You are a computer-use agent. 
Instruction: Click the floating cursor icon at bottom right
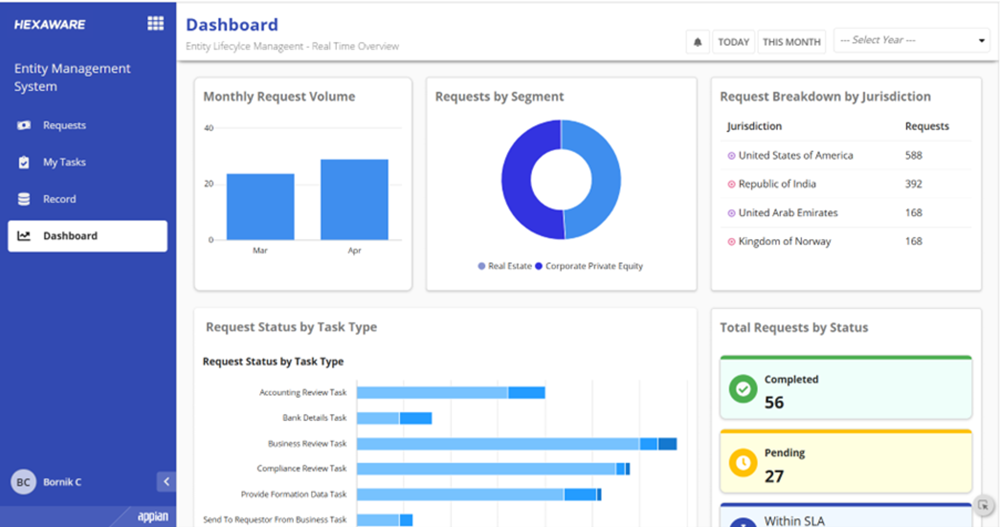[x=983, y=505]
